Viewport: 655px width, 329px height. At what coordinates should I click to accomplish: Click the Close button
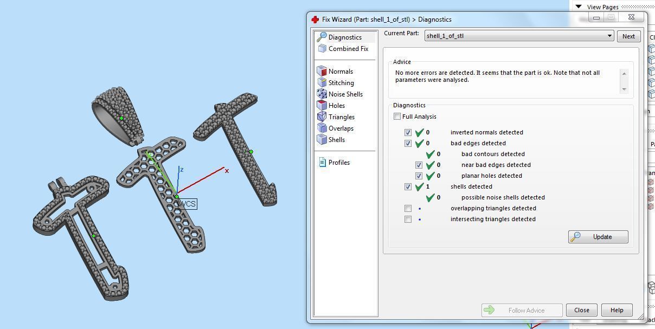tap(582, 310)
